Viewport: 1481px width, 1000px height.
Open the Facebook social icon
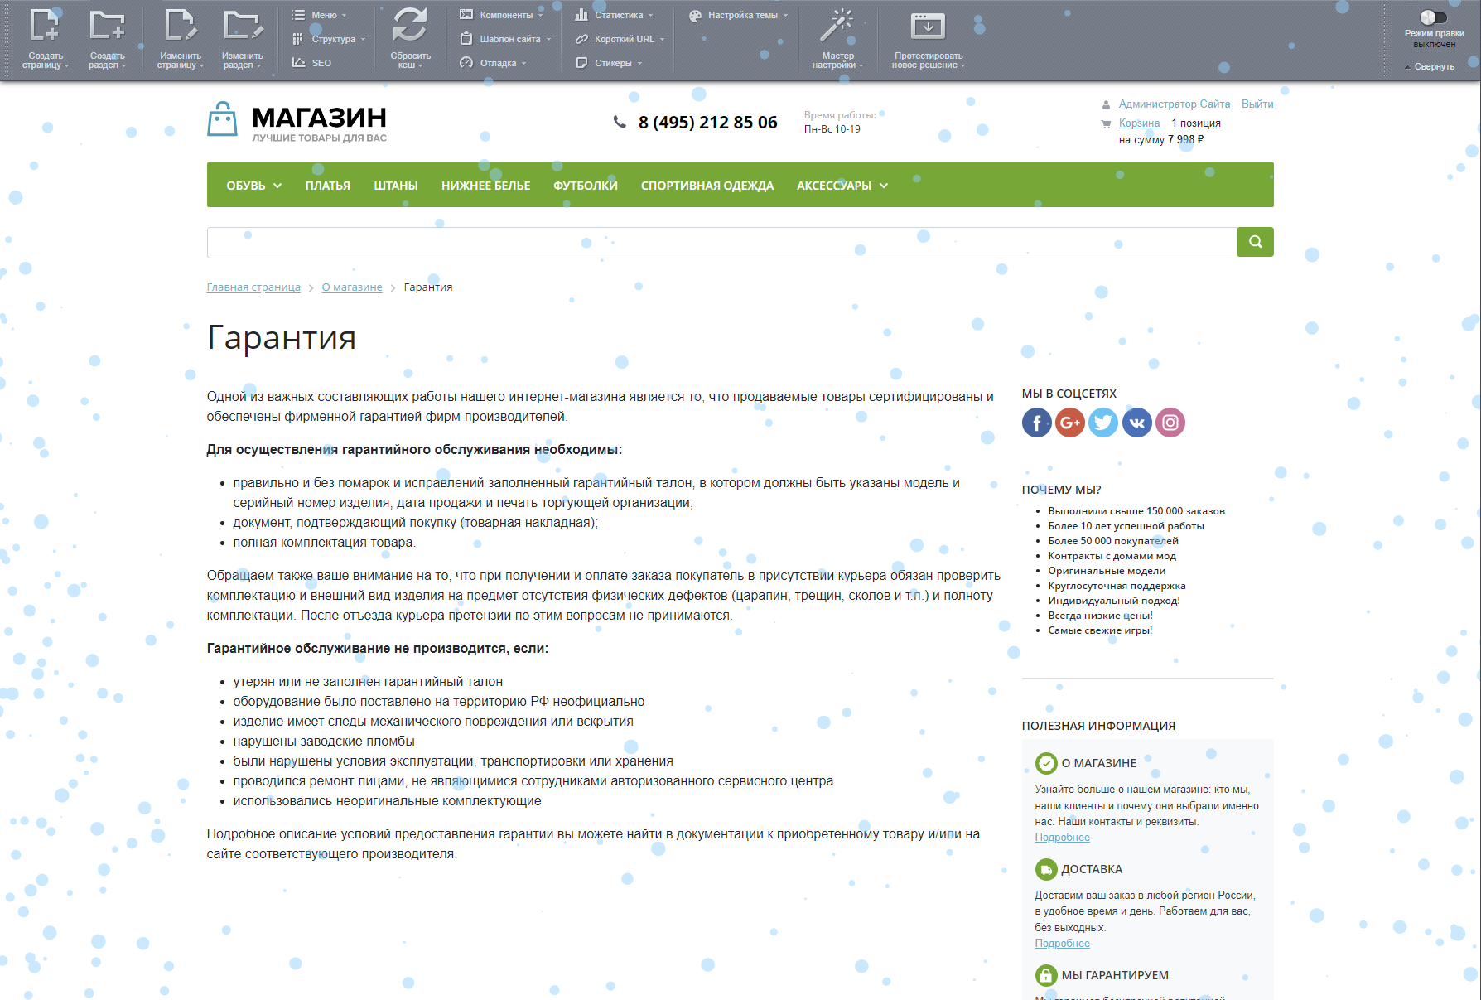pos(1035,423)
